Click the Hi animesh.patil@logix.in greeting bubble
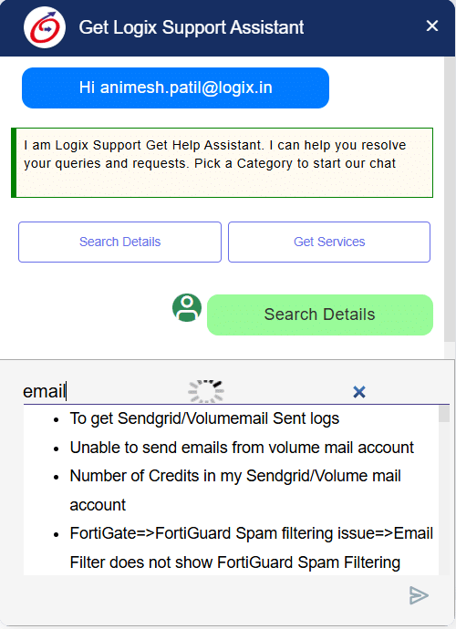 point(175,88)
